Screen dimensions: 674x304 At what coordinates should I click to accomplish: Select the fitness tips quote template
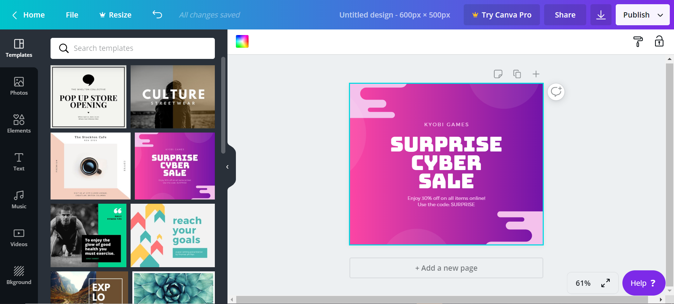click(x=88, y=236)
